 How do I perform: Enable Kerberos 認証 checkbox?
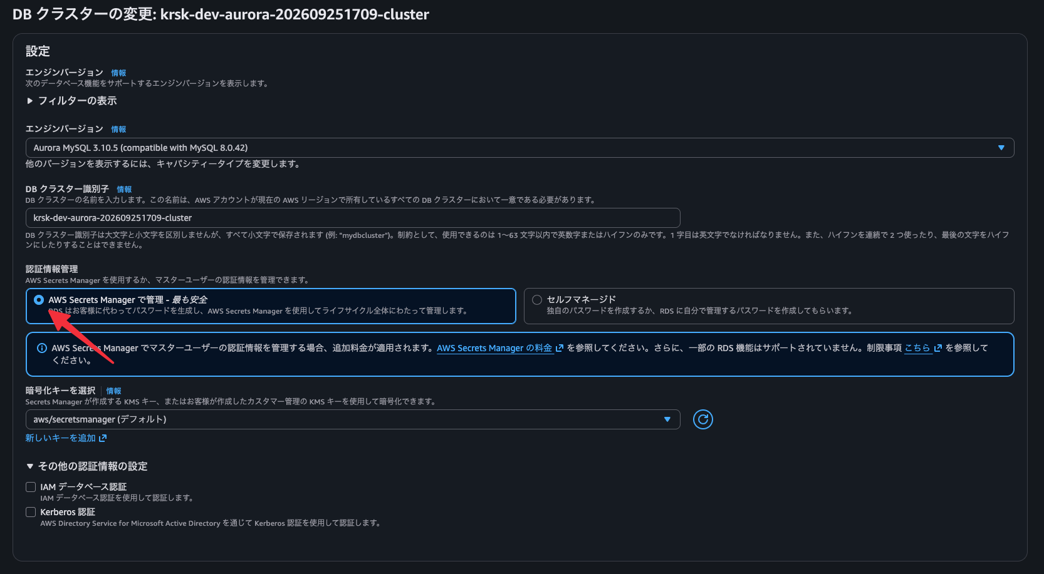pos(31,512)
